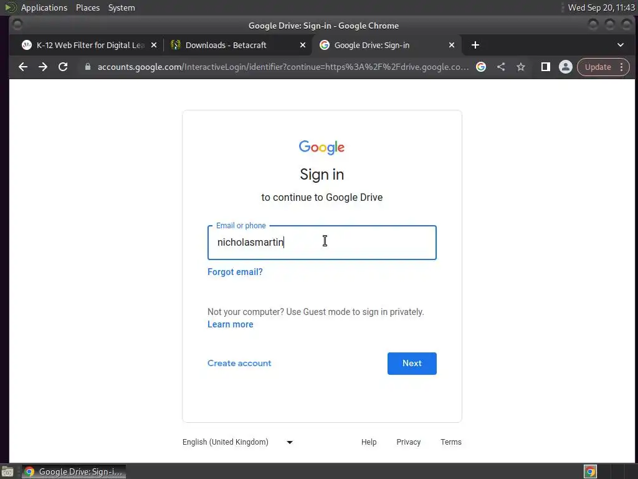Select Google Drive: Sign-in taskbar window button
Viewport: 638px width, 479px height.
[74, 472]
